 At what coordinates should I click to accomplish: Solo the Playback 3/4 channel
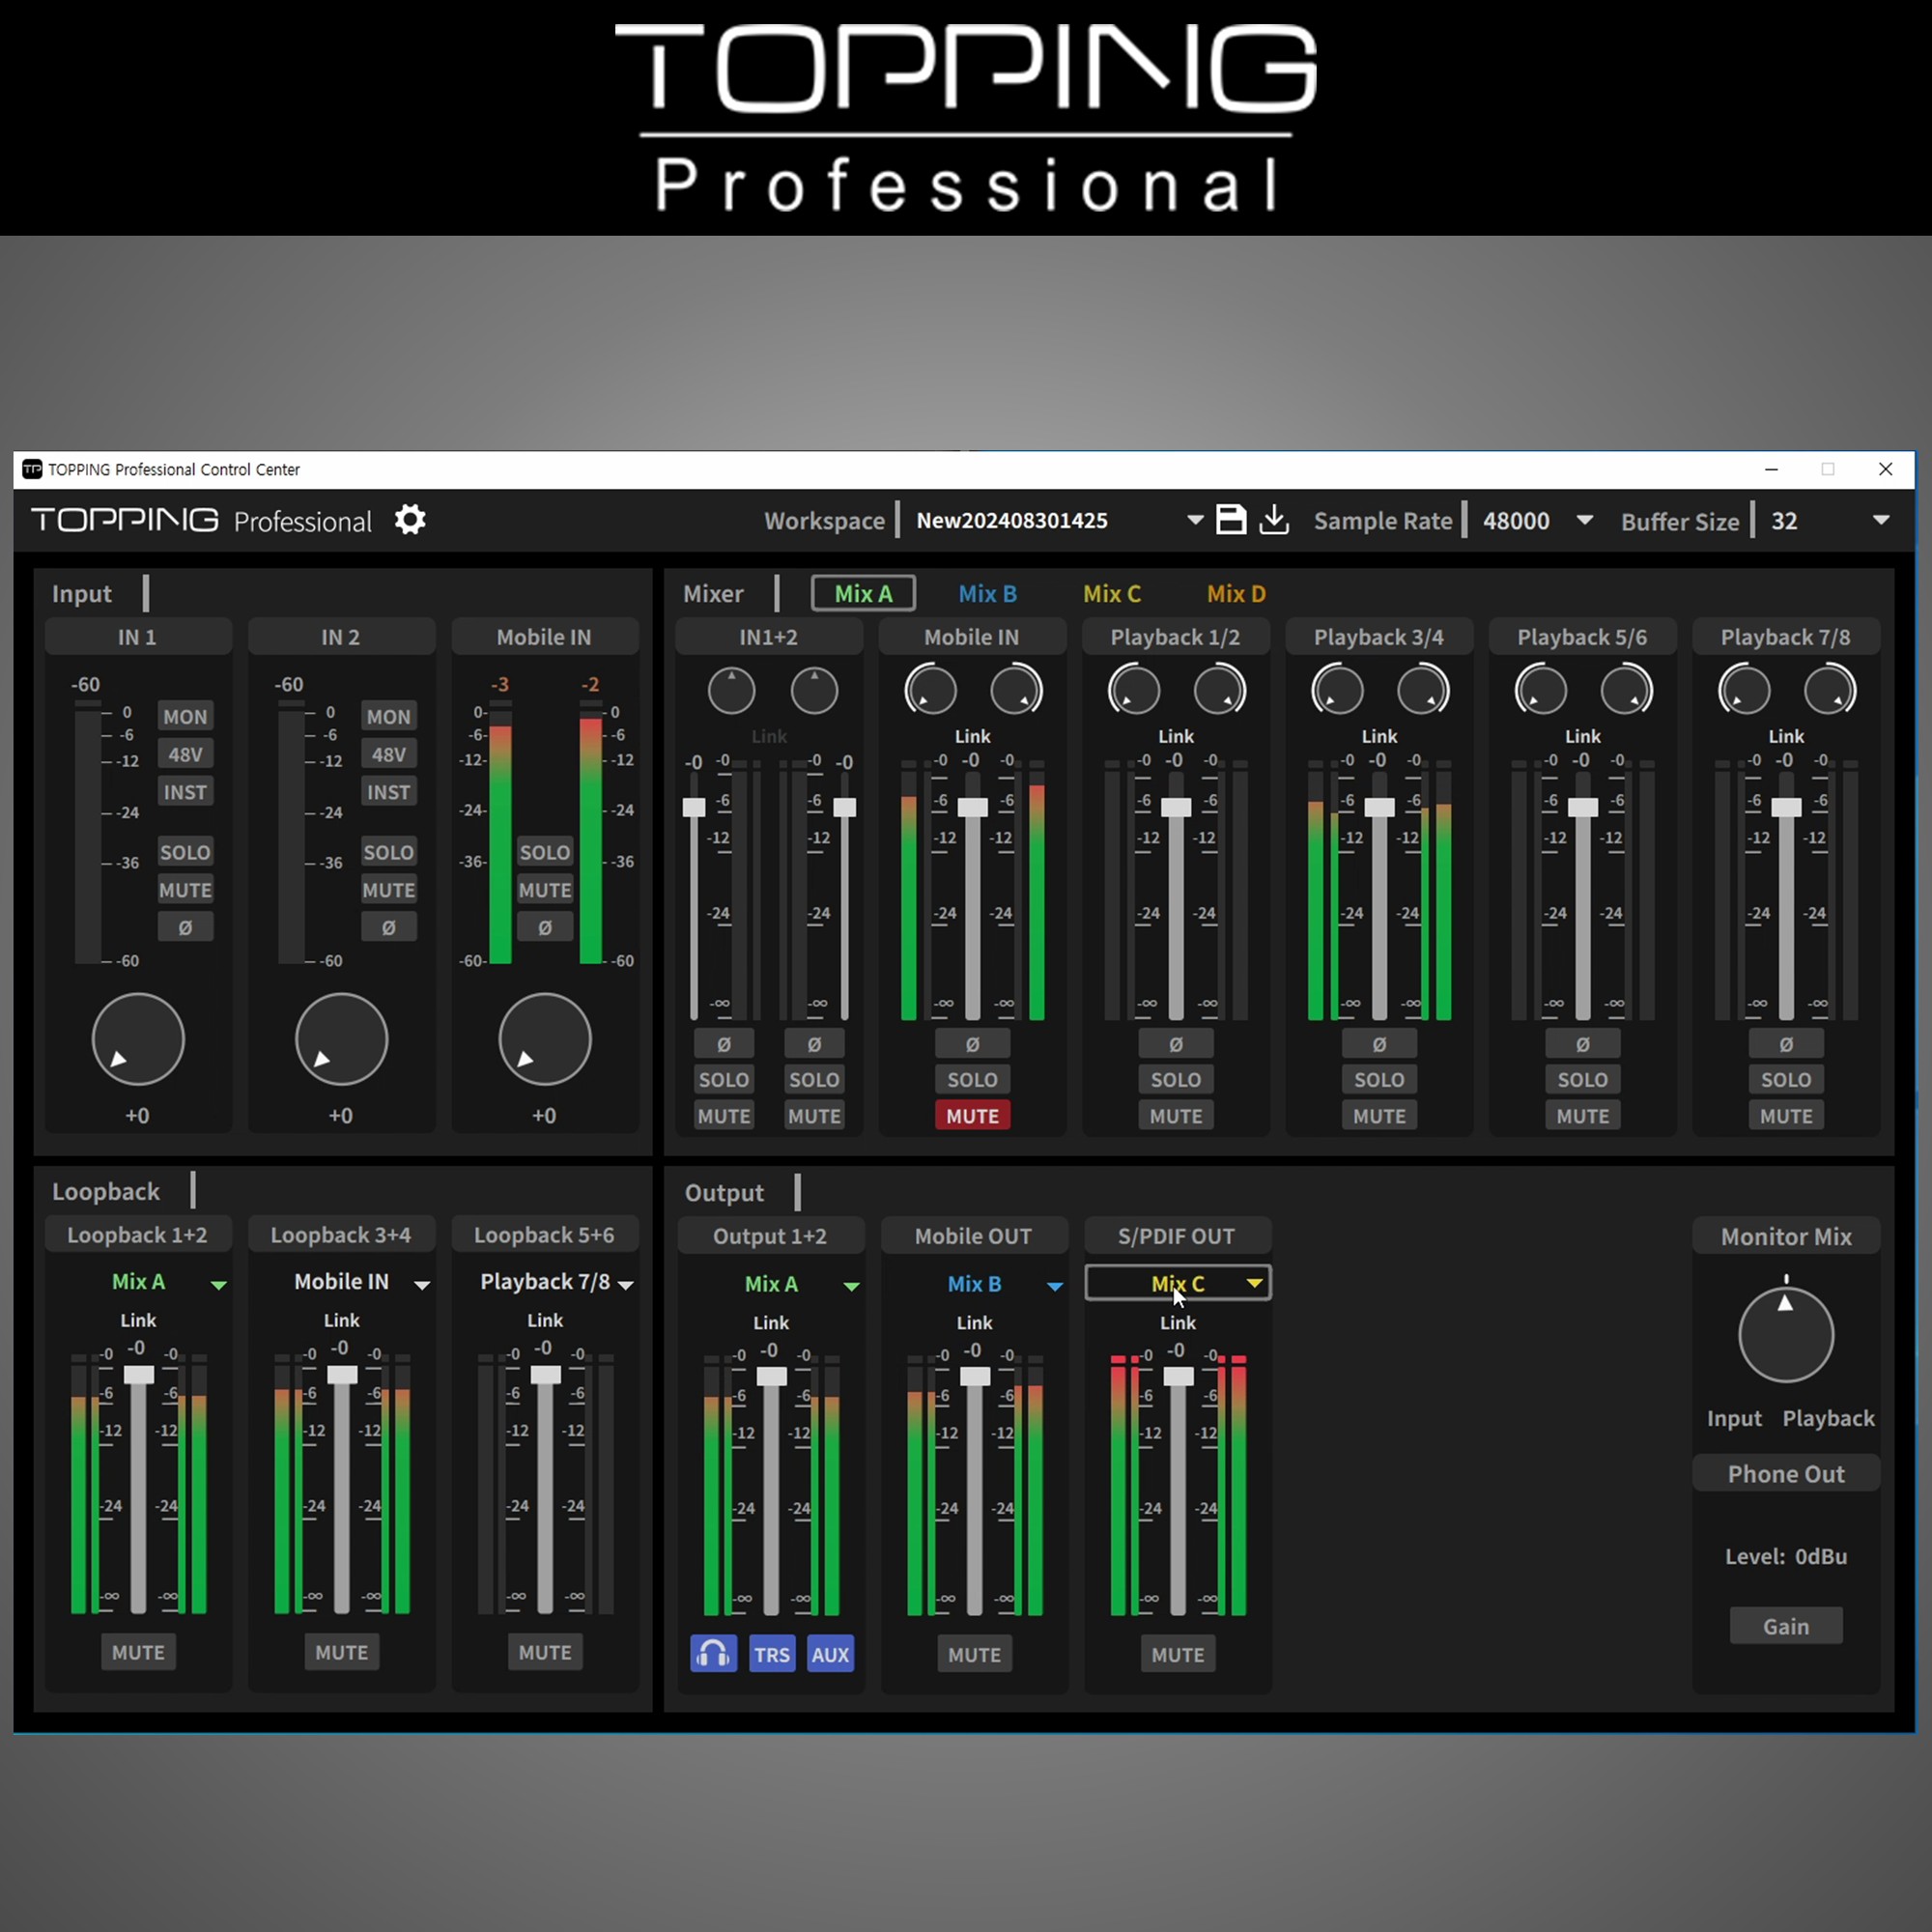[1379, 1080]
